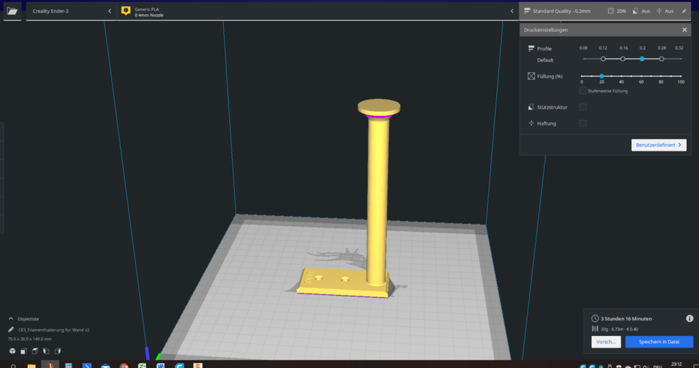Image resolution: width=699 pixels, height=368 pixels.
Task: Collapse the Objektliste panel
Action: click(11, 318)
